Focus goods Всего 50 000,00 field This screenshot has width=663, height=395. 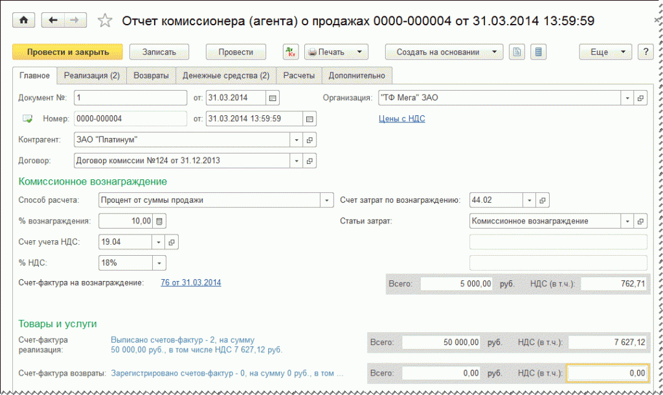click(x=441, y=343)
